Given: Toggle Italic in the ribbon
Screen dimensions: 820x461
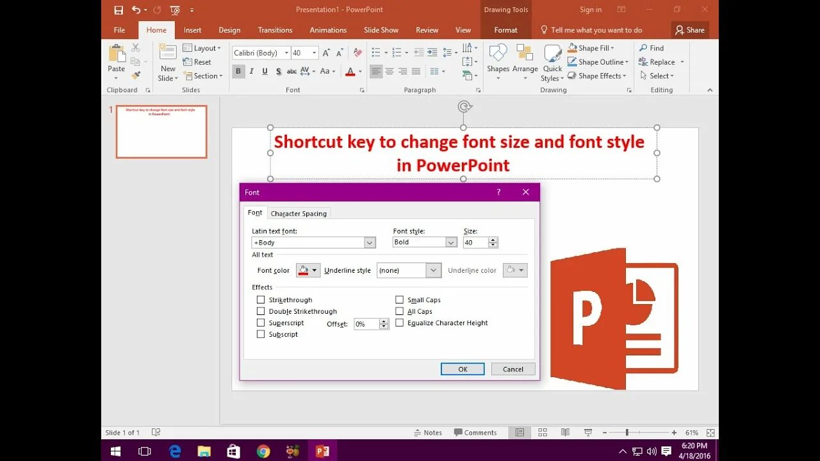Looking at the screenshot, I should [252, 72].
